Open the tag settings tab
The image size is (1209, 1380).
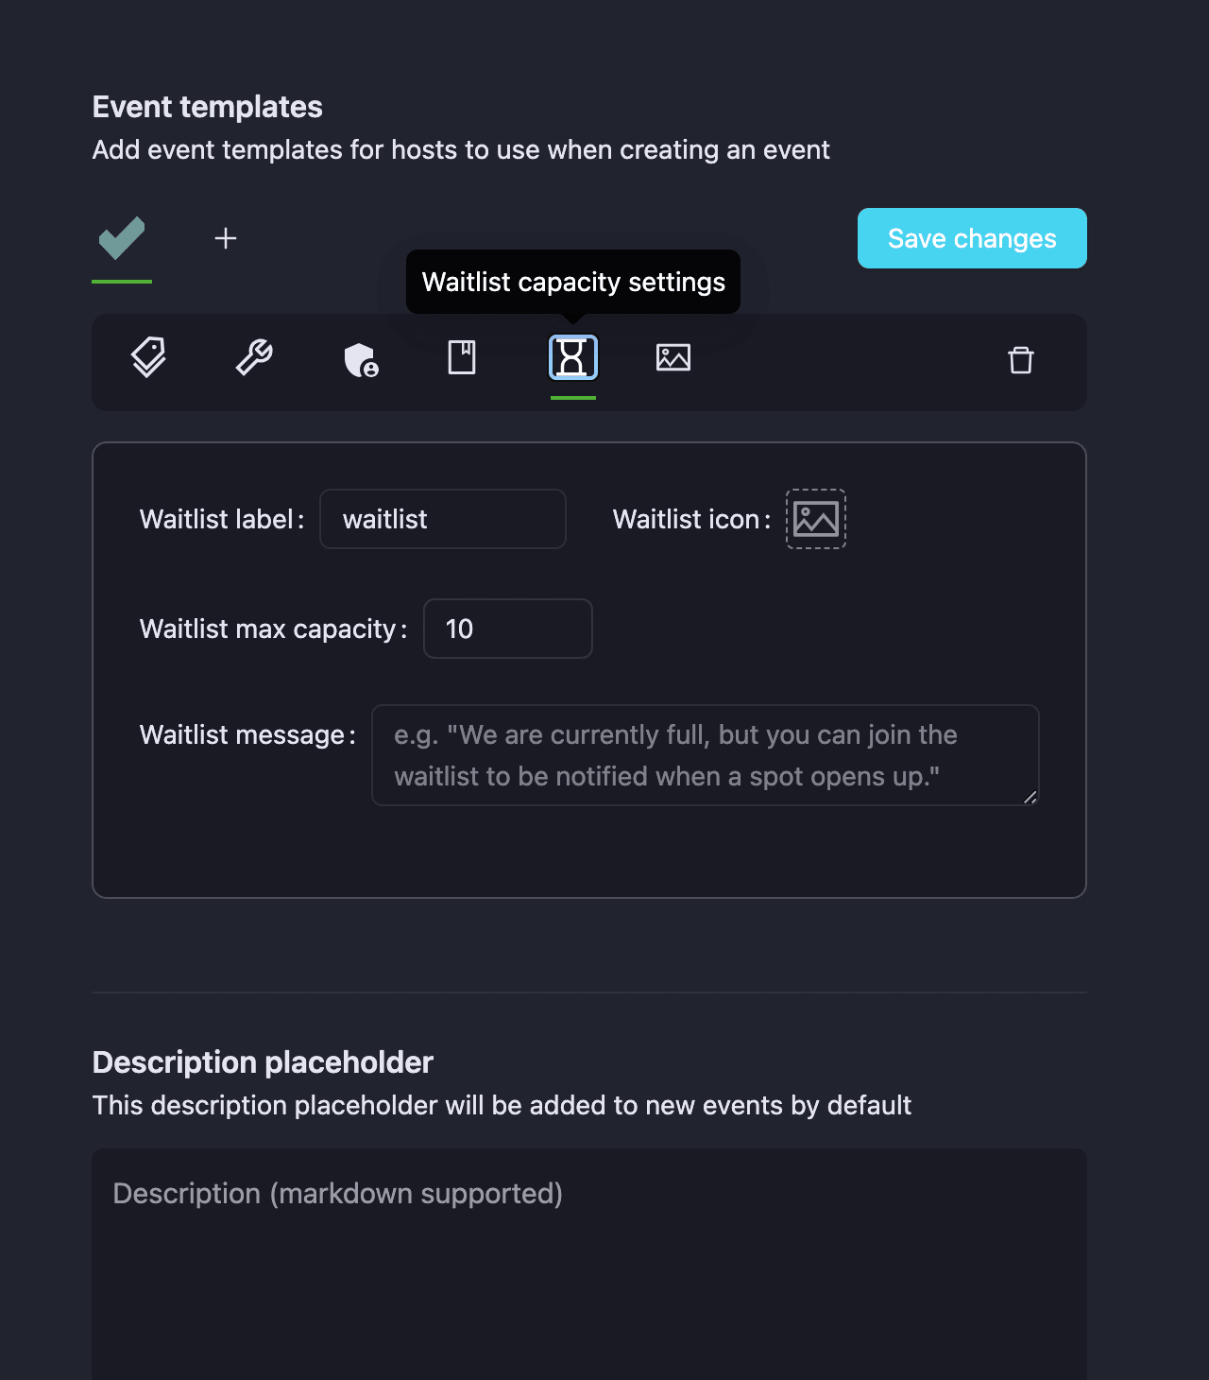(x=148, y=358)
